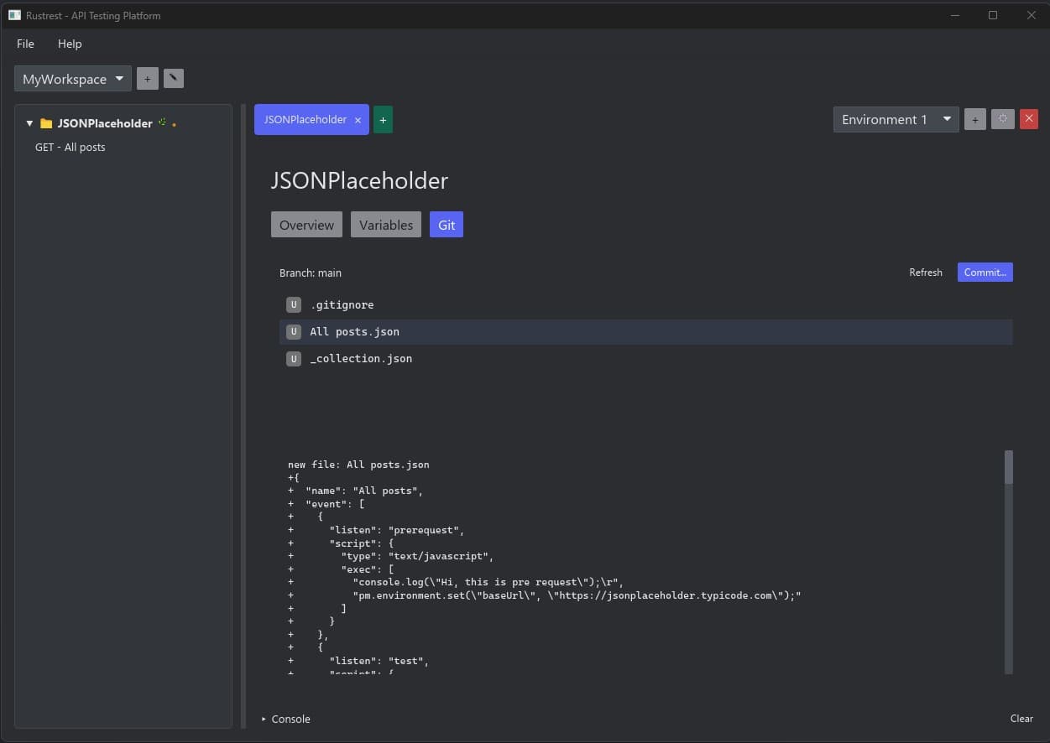Click the Rustrest app icon in title bar
The image size is (1050, 743).
[14, 15]
